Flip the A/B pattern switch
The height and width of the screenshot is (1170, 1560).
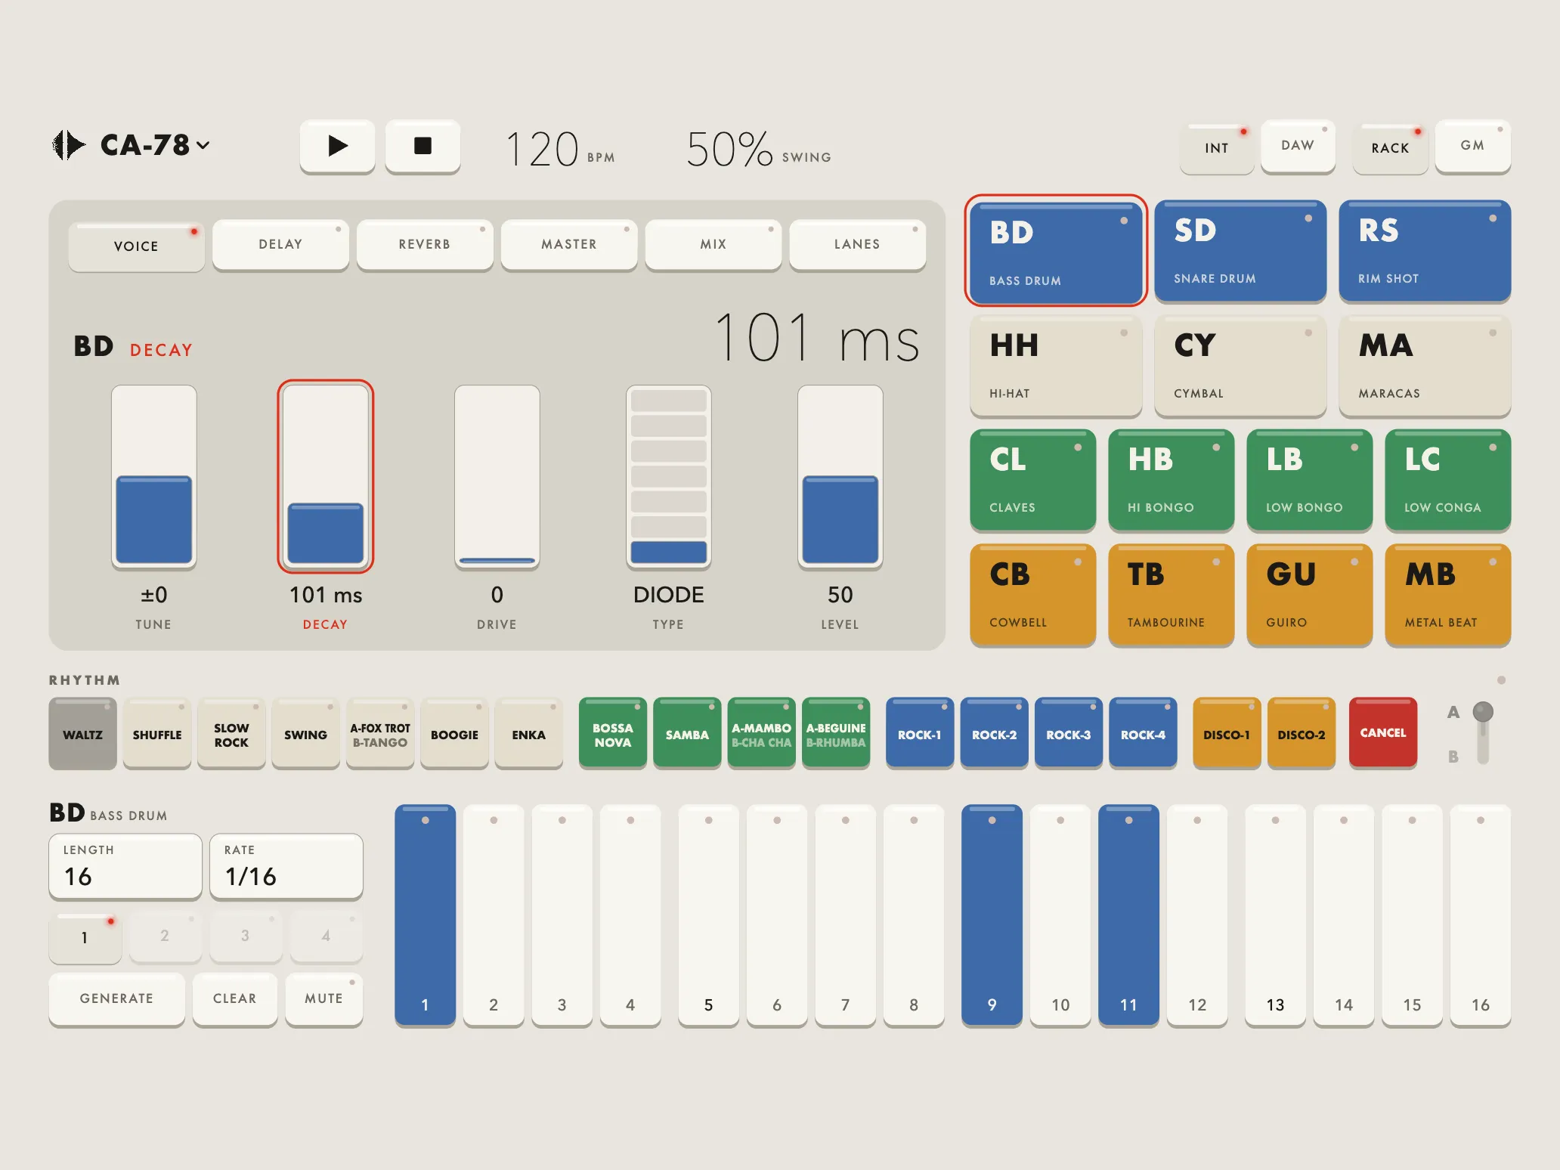[1482, 732]
